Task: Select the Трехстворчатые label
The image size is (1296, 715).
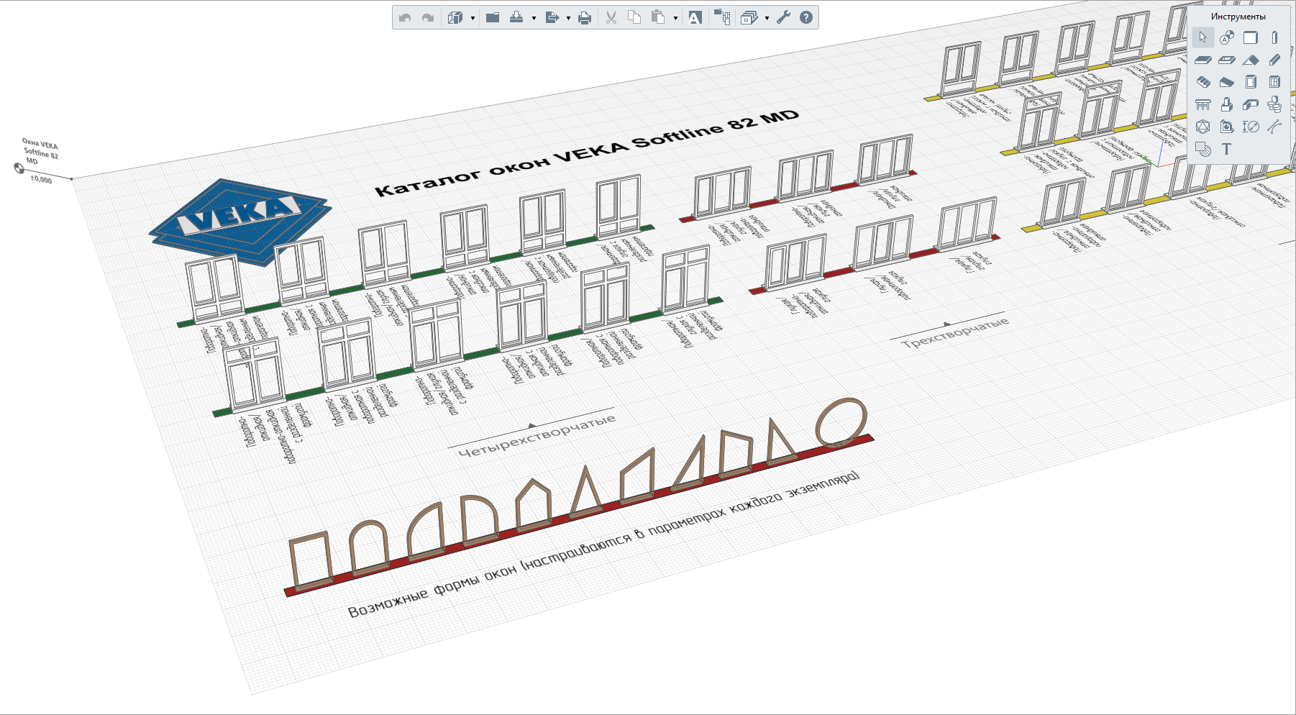Action: [955, 332]
